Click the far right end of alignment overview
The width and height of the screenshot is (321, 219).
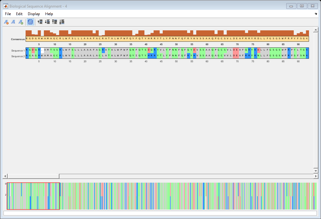(315, 196)
